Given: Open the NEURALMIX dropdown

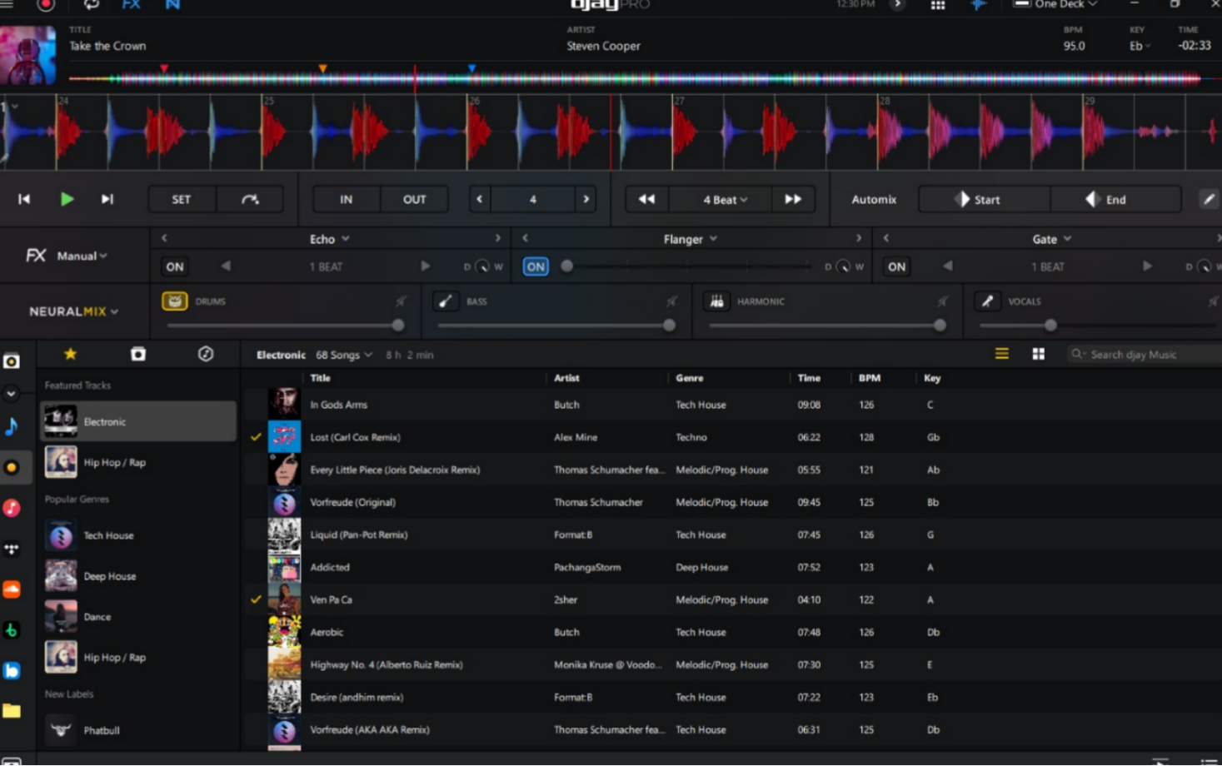Looking at the screenshot, I should pyautogui.click(x=73, y=311).
